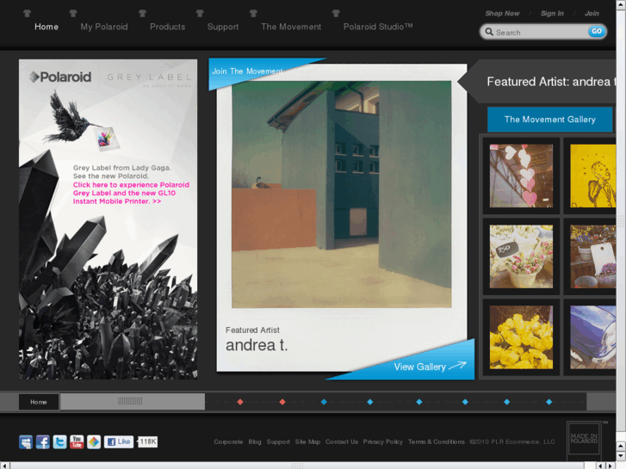Viewport: 626px width, 469px height.
Task: Click the grey slider handle on the timeline
Action: click(133, 402)
